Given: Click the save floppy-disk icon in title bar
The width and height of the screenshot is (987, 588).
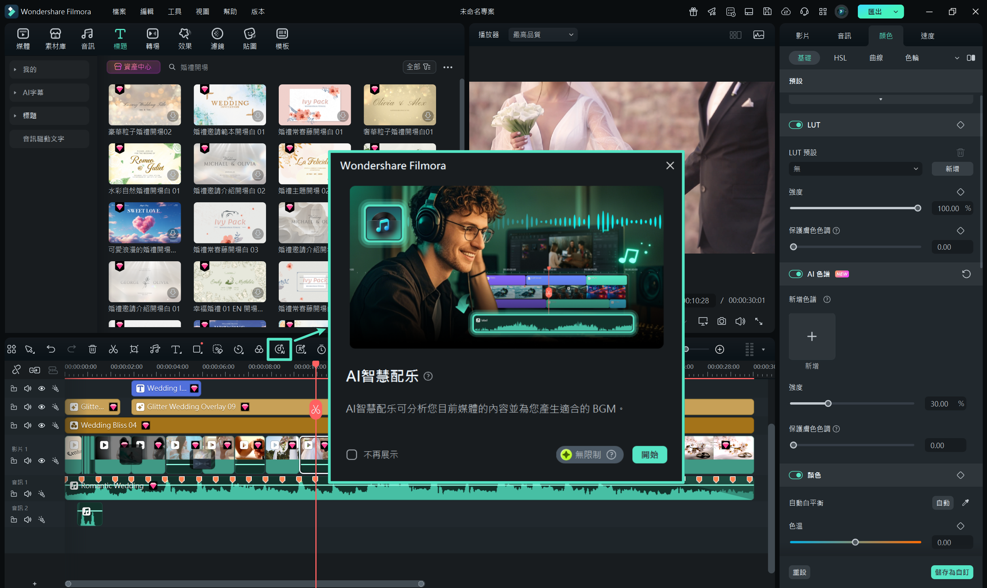Looking at the screenshot, I should tap(767, 12).
